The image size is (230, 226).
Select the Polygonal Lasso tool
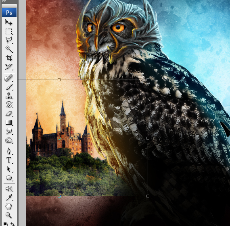pyautogui.click(x=8, y=40)
